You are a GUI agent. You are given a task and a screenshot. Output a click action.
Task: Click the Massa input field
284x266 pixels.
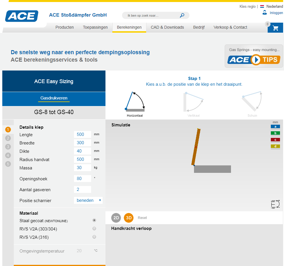pos(83,168)
